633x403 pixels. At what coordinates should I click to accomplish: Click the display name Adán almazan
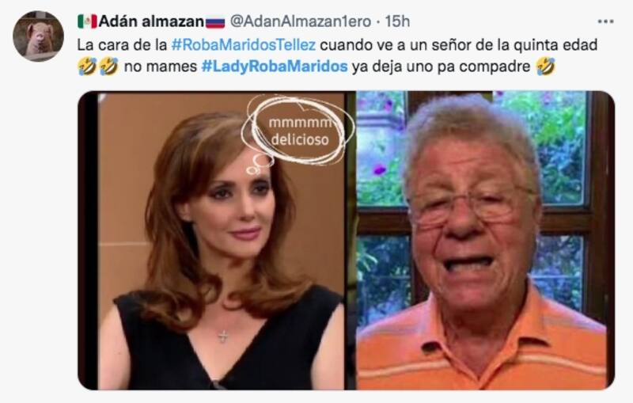click(x=151, y=21)
